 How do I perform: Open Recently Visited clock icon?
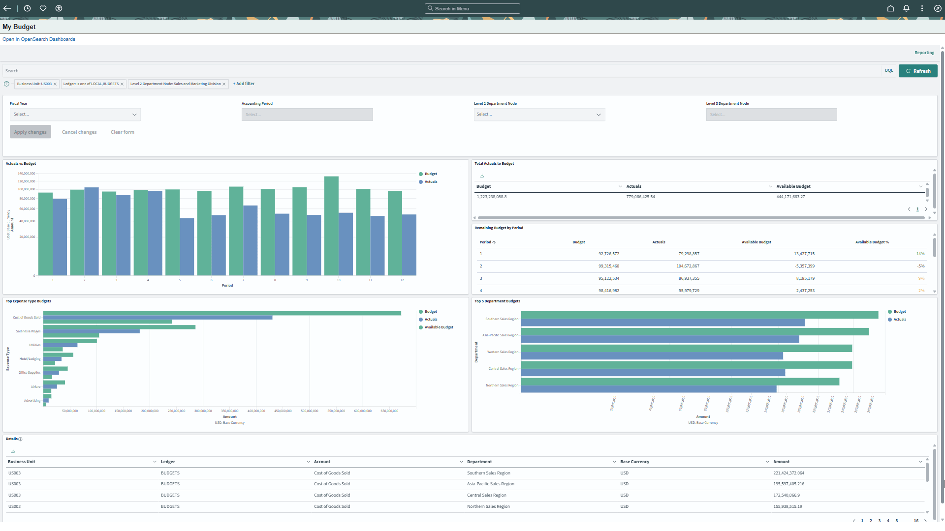click(27, 8)
